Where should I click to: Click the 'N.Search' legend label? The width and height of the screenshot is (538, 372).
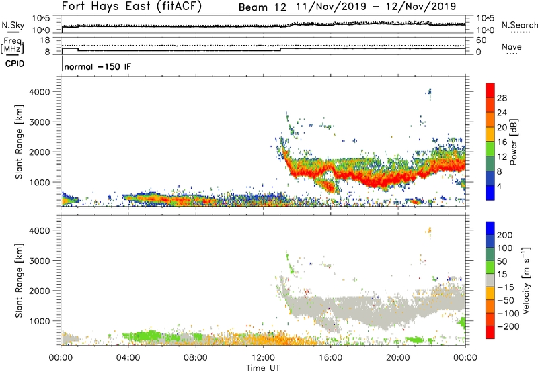(519, 25)
